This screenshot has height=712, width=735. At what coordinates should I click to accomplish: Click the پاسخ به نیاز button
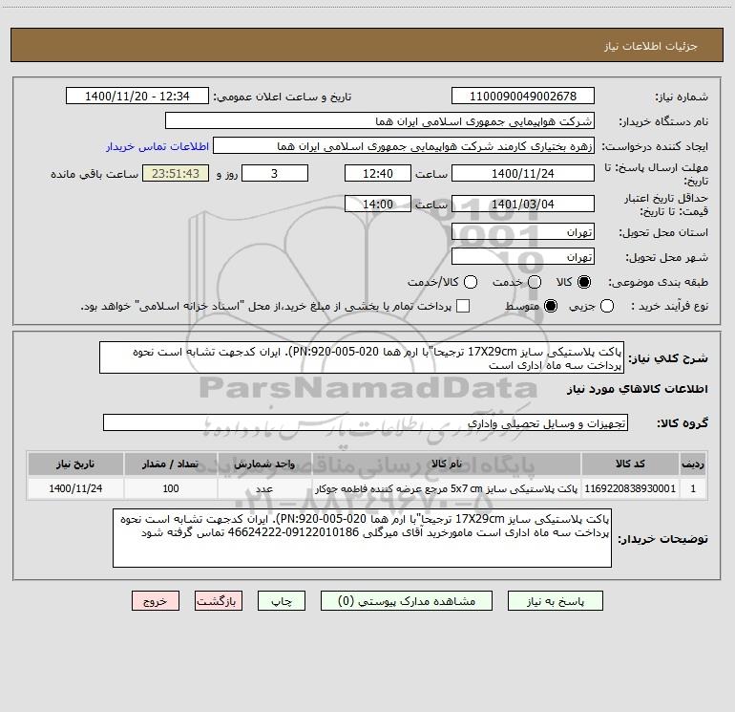point(556,601)
